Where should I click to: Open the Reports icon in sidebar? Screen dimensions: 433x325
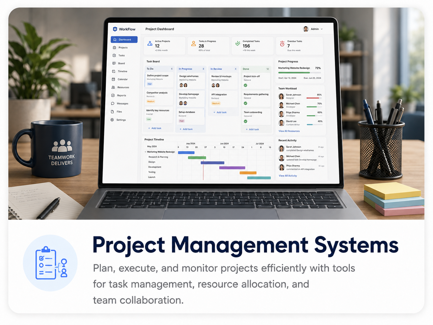click(x=113, y=95)
